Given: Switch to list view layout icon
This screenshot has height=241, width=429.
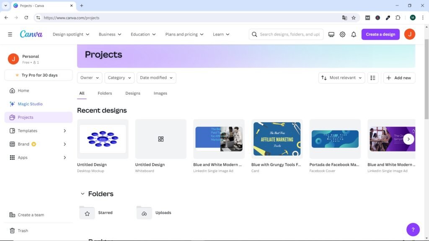Looking at the screenshot, I should 373,78.
